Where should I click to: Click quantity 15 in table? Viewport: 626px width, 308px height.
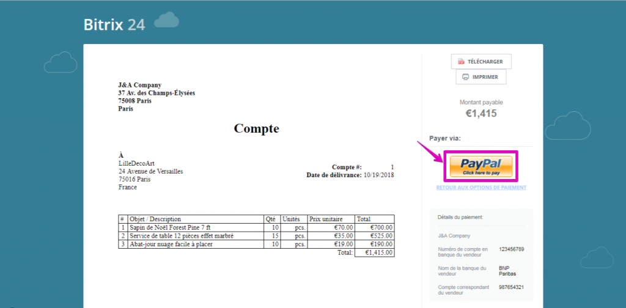tap(275, 236)
